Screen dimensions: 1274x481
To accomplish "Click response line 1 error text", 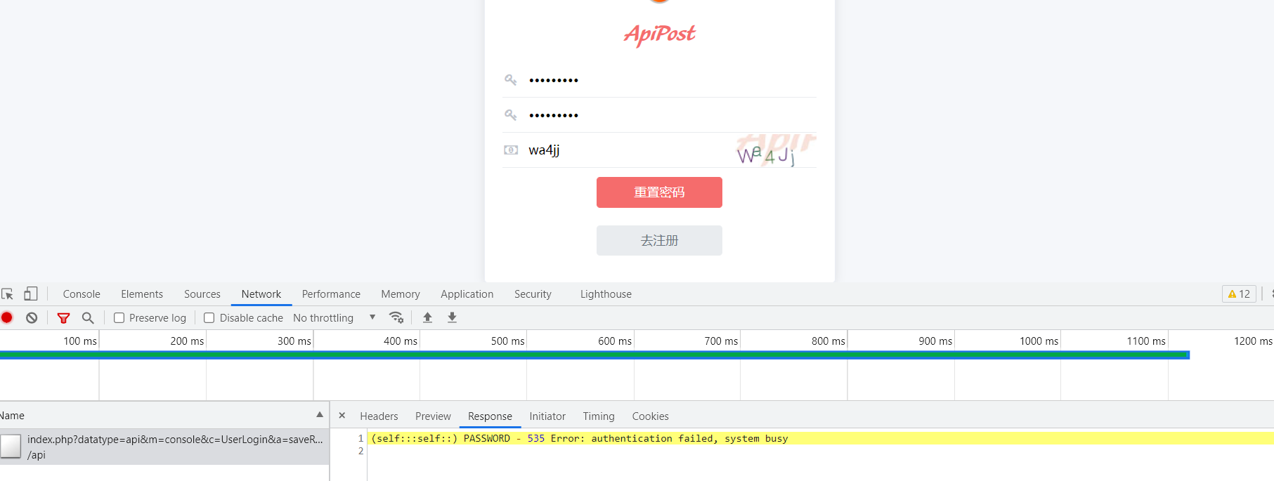I will coord(580,438).
